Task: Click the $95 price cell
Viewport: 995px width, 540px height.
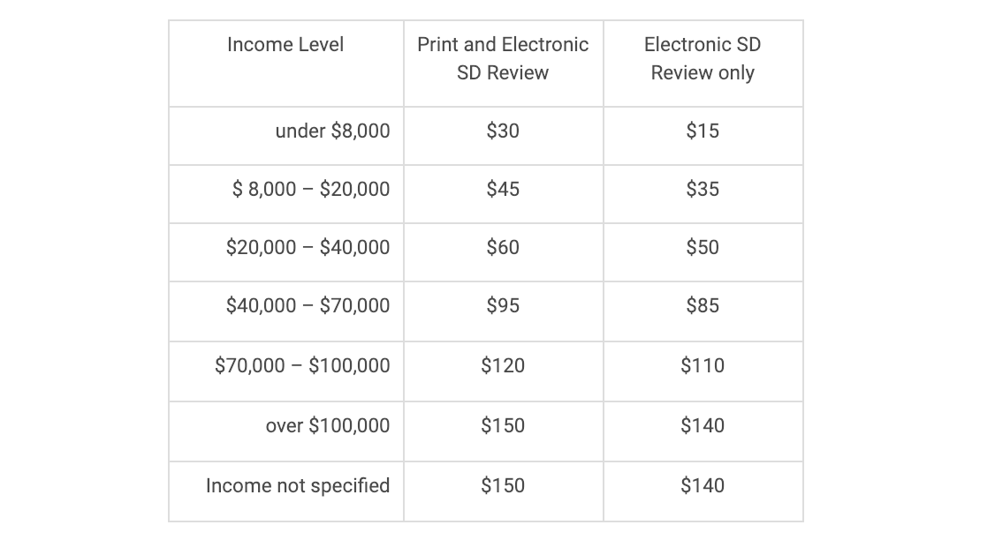Action: [x=503, y=306]
